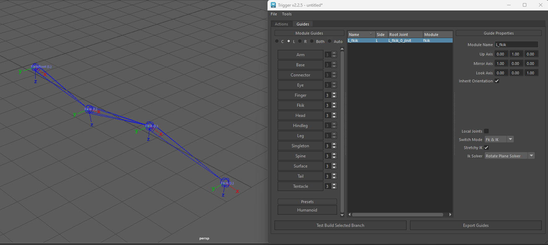Select the Auto side radio button
This screenshot has height=245, width=548.
329,41
